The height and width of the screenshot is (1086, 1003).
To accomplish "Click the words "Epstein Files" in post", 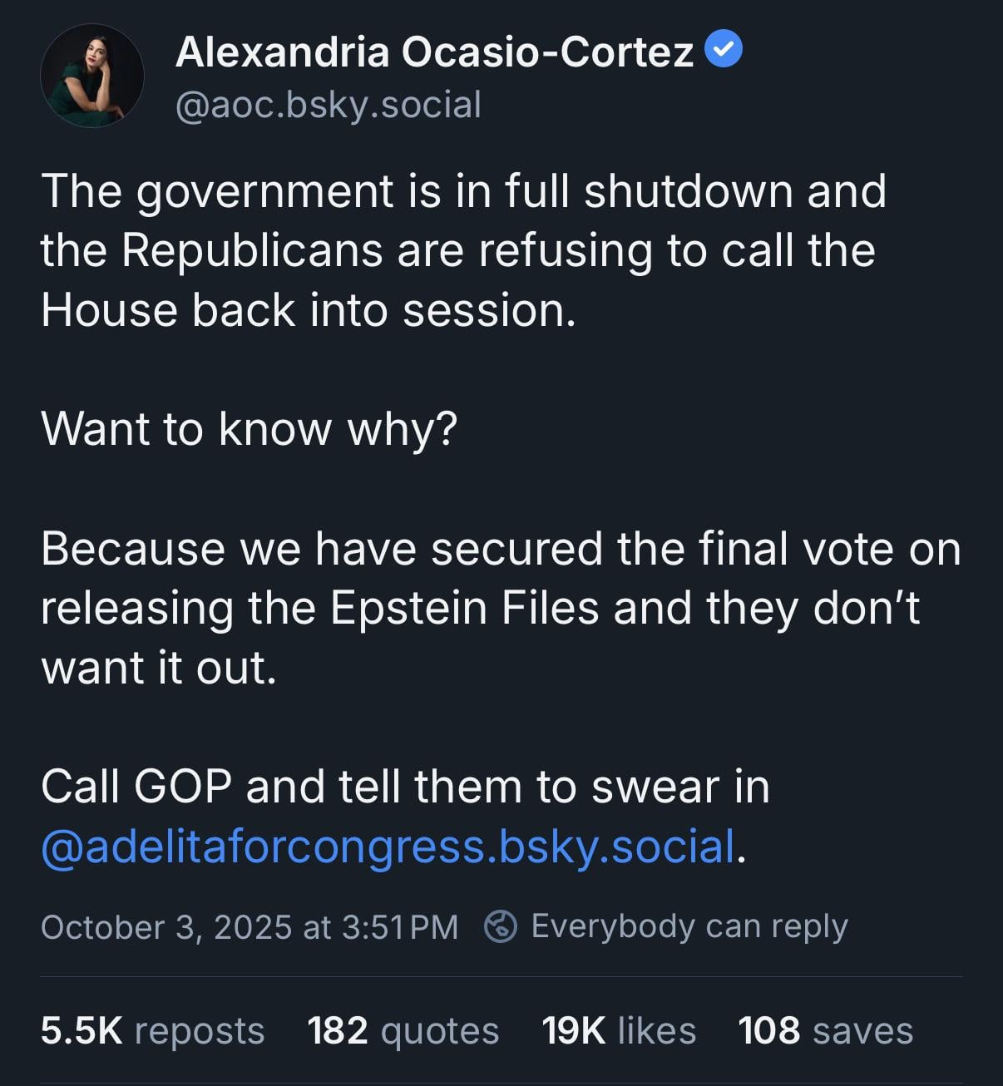I will [x=465, y=608].
